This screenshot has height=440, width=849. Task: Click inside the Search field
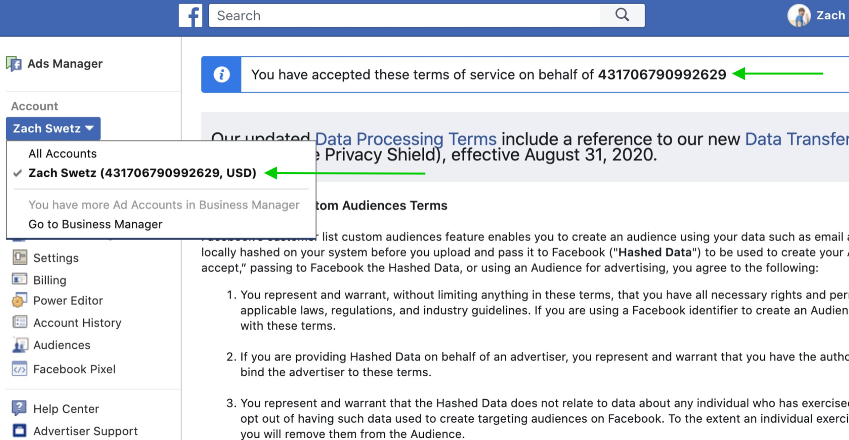click(x=405, y=15)
